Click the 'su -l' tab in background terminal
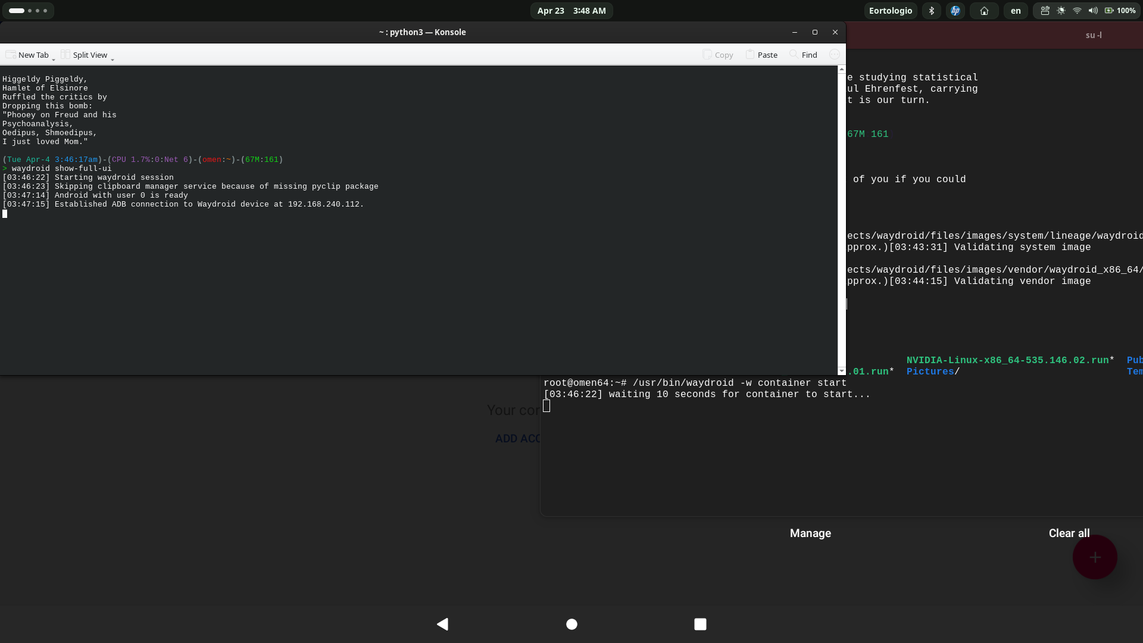 [x=1094, y=35]
